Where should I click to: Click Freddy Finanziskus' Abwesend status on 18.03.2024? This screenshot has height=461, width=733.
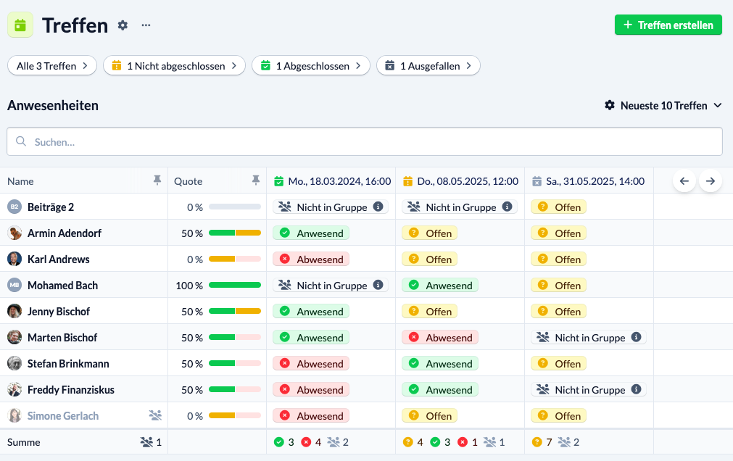[311, 389]
